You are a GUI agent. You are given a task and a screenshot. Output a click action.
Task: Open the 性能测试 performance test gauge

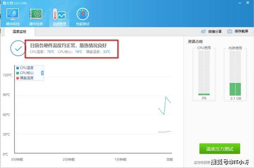click(x=83, y=16)
